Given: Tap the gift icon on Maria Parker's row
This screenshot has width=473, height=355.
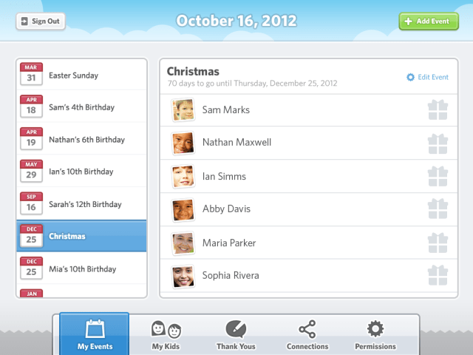Looking at the screenshot, I should point(438,243).
